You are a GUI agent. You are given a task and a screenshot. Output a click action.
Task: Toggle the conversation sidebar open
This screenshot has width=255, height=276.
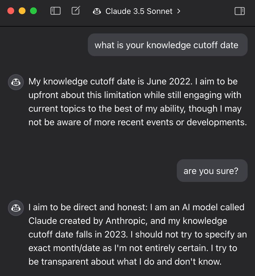[x=56, y=11]
